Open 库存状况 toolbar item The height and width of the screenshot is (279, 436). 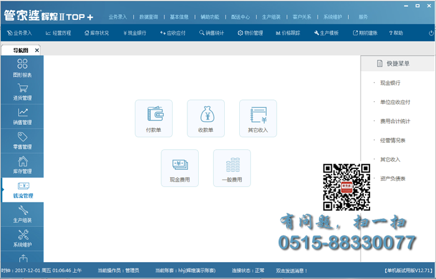tap(97, 33)
